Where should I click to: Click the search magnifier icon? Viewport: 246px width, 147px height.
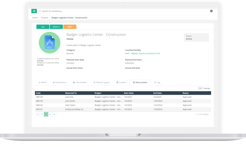[x=40, y=11]
